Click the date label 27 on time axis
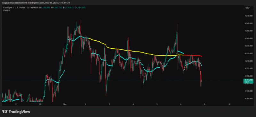 16,104
